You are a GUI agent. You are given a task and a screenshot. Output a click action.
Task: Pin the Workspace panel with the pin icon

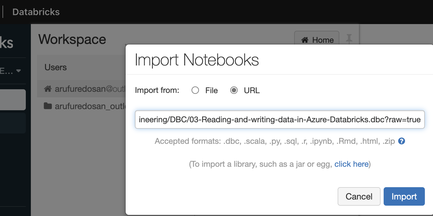pos(349,39)
